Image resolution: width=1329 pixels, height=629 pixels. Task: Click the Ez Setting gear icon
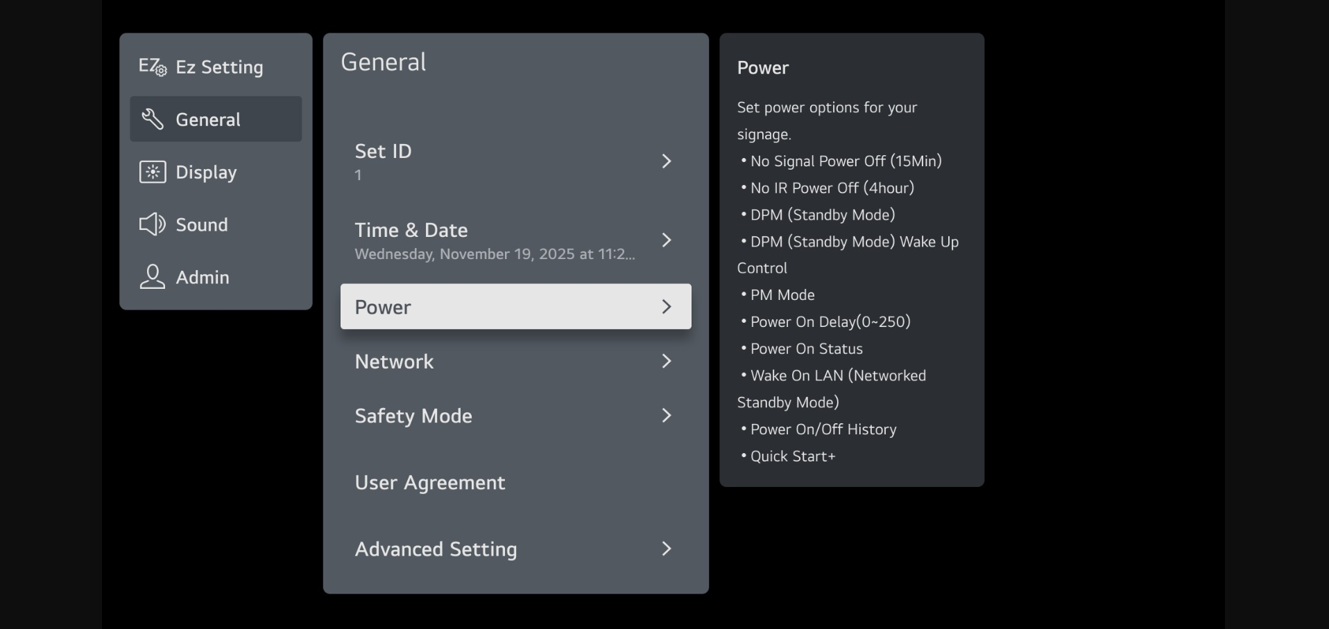click(x=153, y=67)
